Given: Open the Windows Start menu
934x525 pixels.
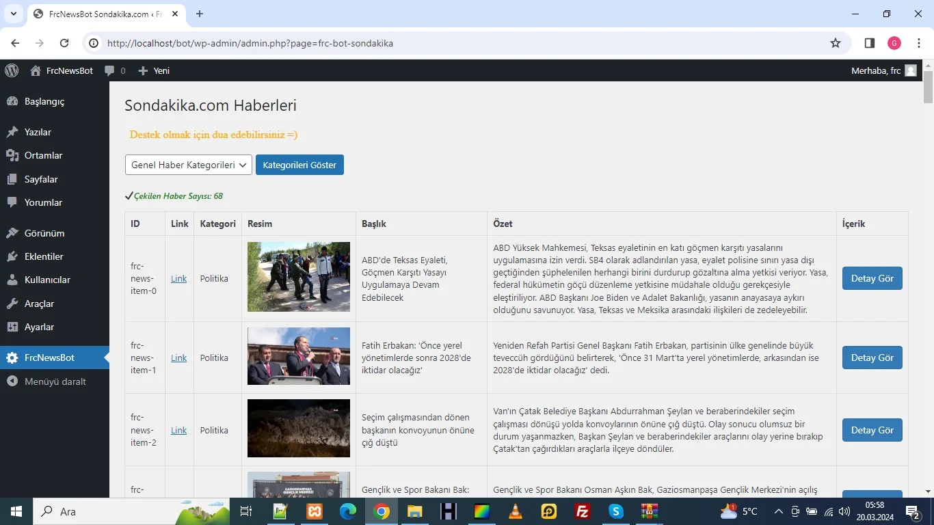Looking at the screenshot, I should pos(16,511).
